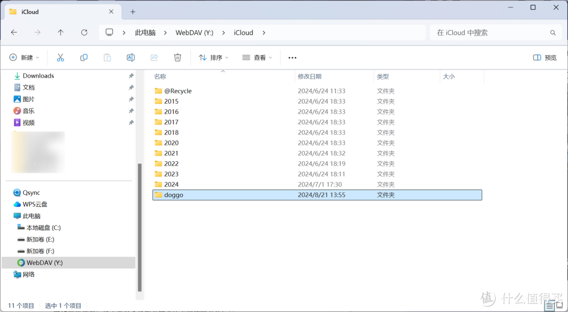The image size is (568, 312).
Task: Sort by 修改日期 column header
Action: (310, 77)
